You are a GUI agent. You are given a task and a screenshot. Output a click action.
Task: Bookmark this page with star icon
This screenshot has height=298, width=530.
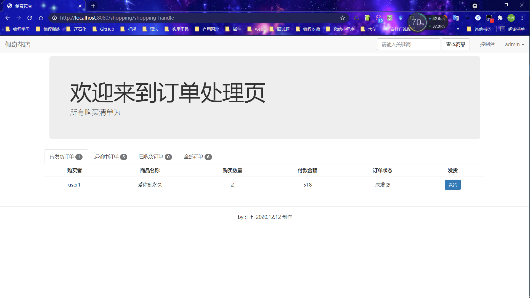343,18
